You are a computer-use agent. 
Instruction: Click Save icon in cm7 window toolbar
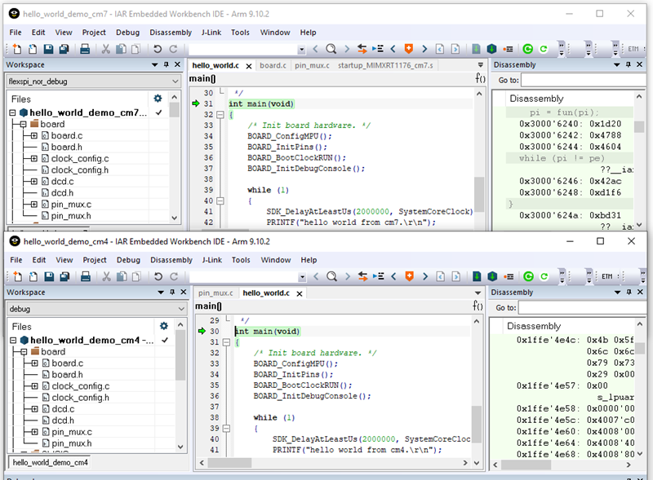click(48, 49)
